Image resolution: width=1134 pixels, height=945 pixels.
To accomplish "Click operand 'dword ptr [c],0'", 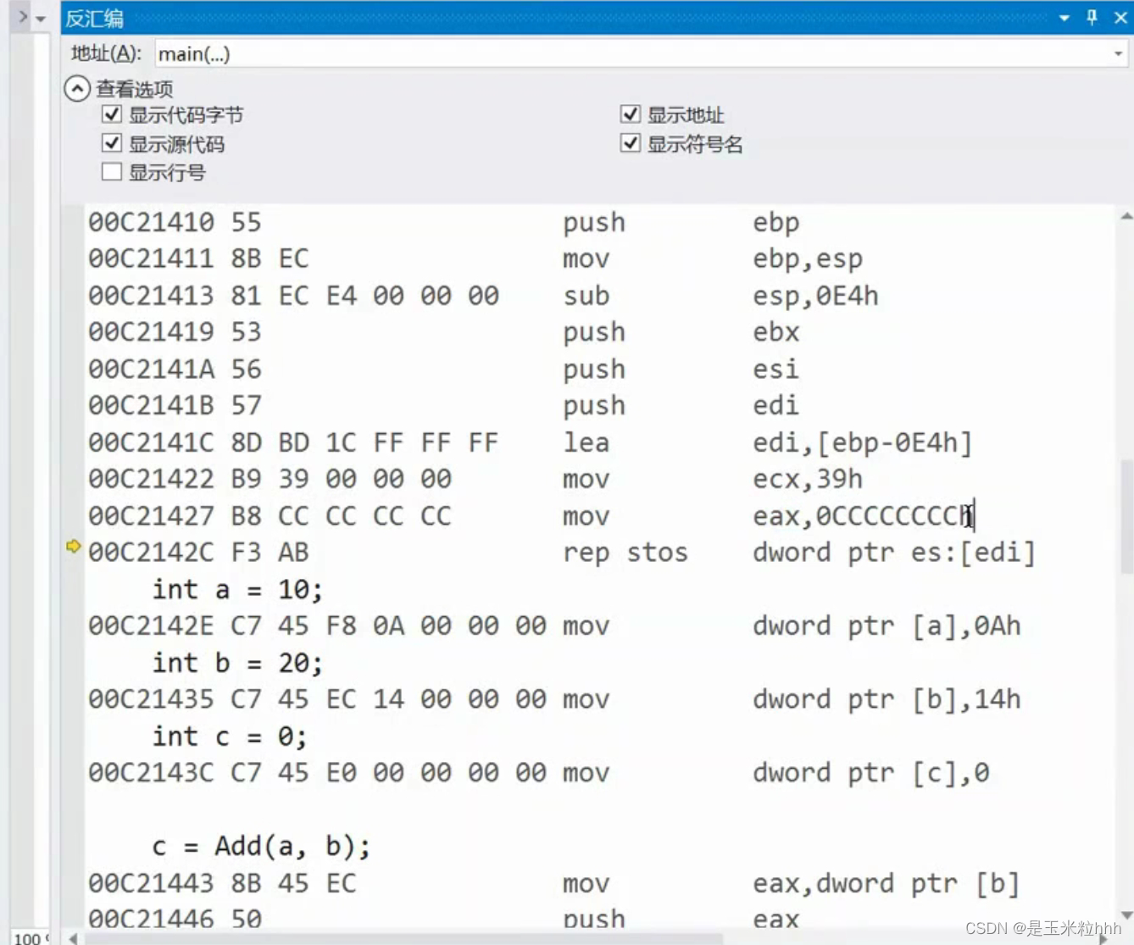I will click(871, 773).
